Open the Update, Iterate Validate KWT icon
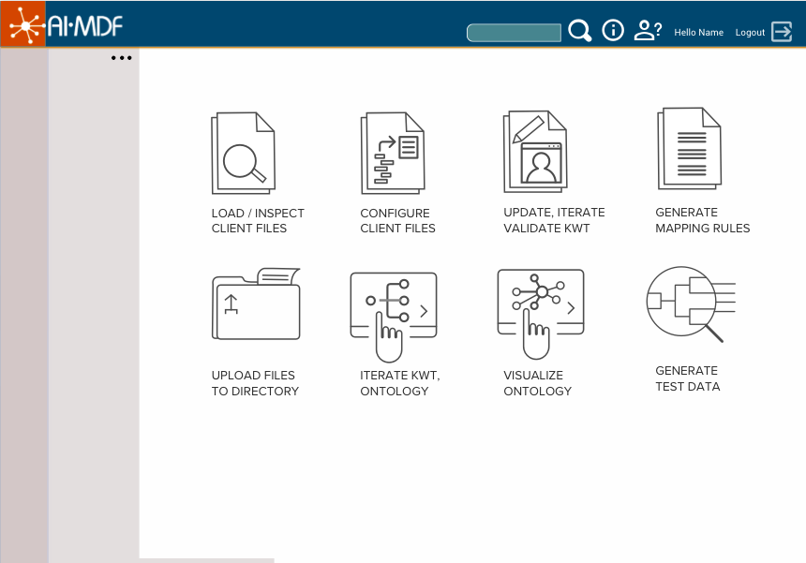 click(535, 152)
